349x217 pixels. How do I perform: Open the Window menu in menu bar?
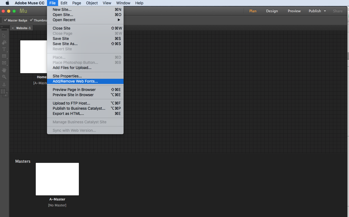[x=123, y=3]
